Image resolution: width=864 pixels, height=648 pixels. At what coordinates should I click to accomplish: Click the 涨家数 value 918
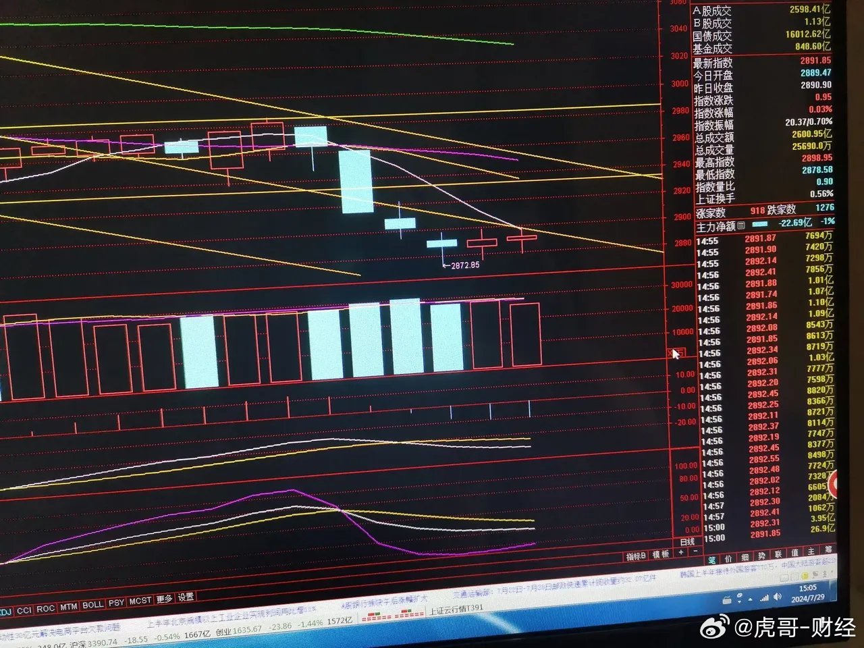(x=757, y=211)
